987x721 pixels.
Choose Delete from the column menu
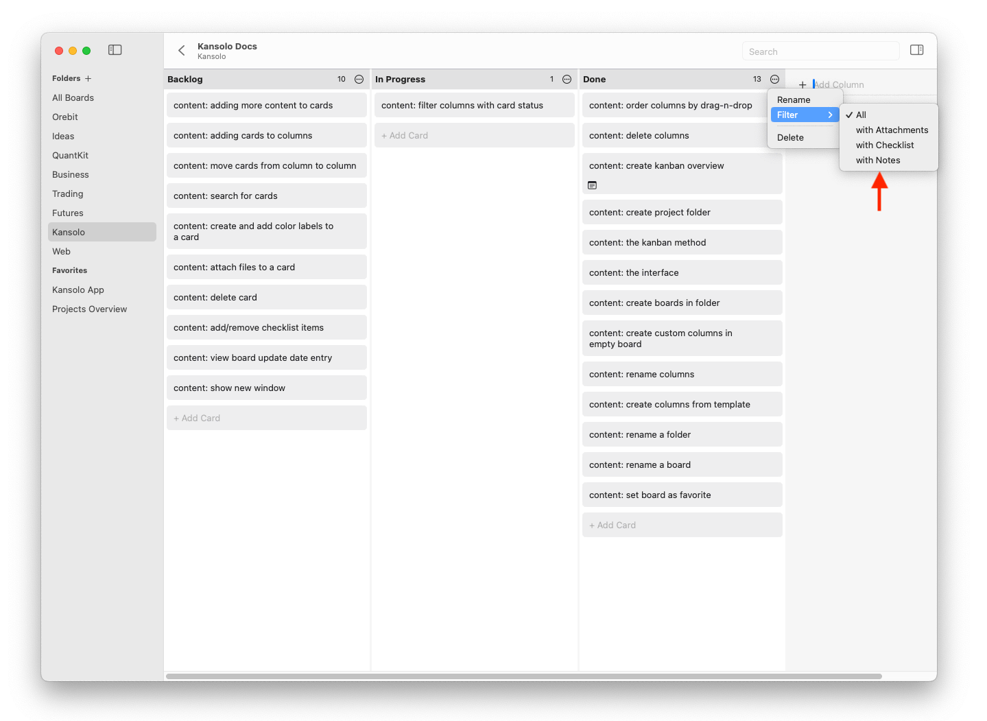[805, 138]
